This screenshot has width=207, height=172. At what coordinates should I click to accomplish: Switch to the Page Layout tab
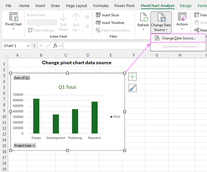tap(76, 6)
